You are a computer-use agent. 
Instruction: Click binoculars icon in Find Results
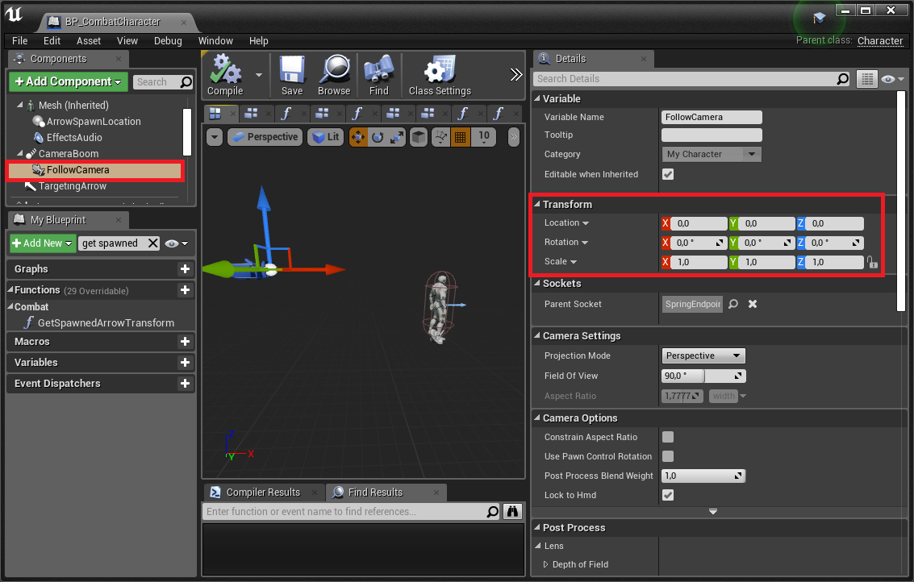(512, 512)
